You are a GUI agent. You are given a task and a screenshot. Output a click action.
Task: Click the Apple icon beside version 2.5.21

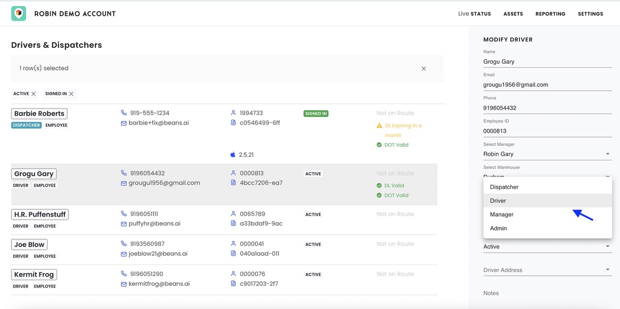coord(233,154)
